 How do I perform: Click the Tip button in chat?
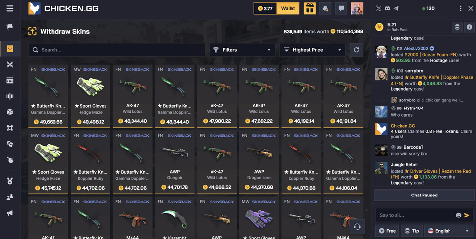412,231
